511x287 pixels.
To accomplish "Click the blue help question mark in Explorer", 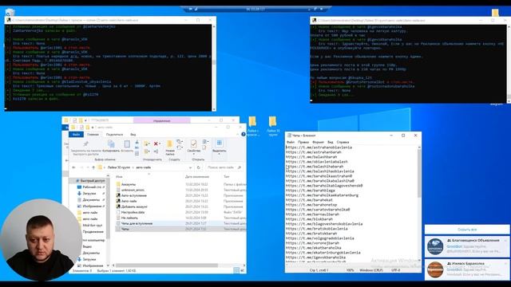I will pos(244,134).
